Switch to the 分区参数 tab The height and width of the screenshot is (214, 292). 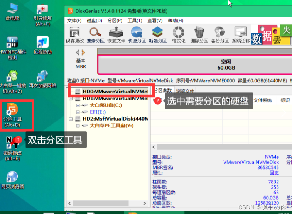pos(163,91)
